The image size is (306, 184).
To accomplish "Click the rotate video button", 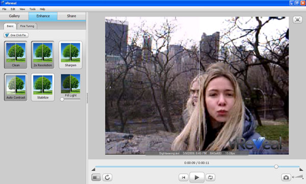I will (x=107, y=177).
